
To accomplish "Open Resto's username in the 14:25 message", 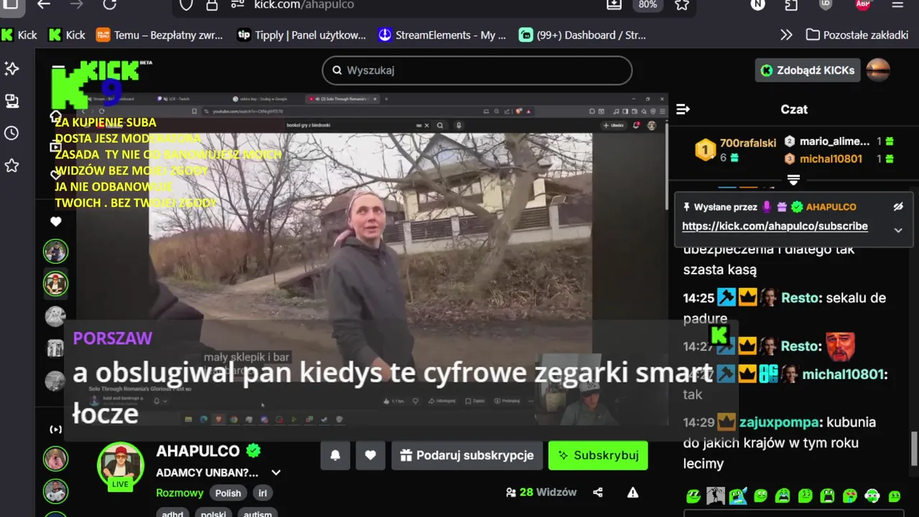I will click(801, 297).
